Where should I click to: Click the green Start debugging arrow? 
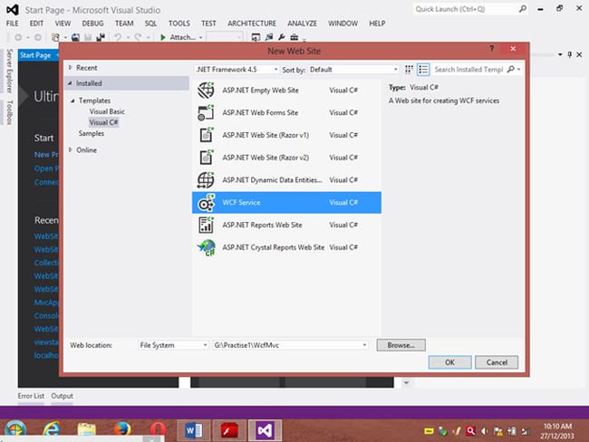point(163,37)
